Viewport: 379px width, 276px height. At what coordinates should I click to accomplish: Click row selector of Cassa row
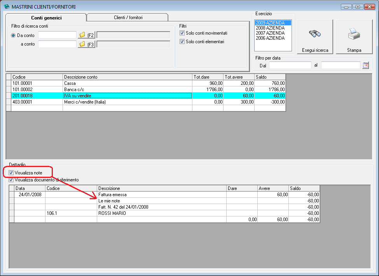pos(9,83)
